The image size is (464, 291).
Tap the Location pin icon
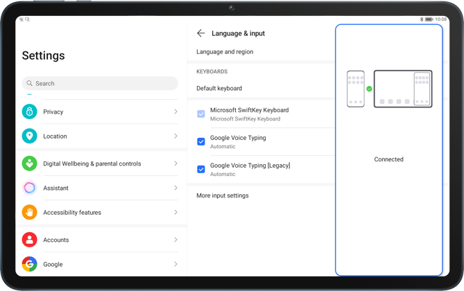click(29, 136)
